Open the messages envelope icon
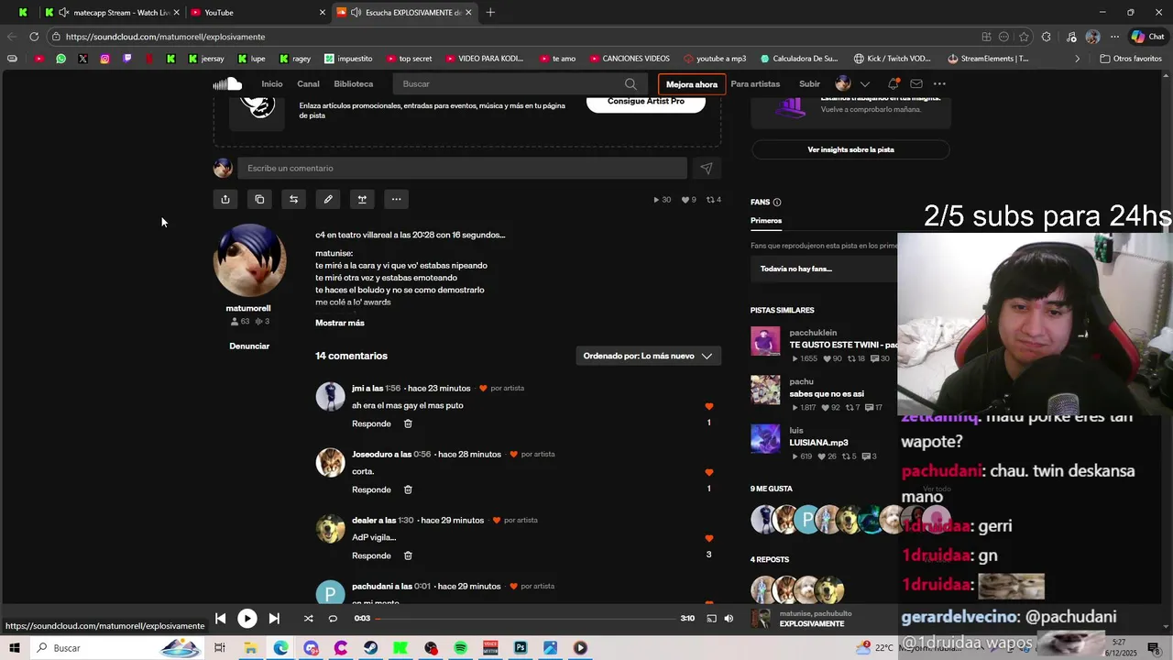1173x660 pixels. point(916,83)
